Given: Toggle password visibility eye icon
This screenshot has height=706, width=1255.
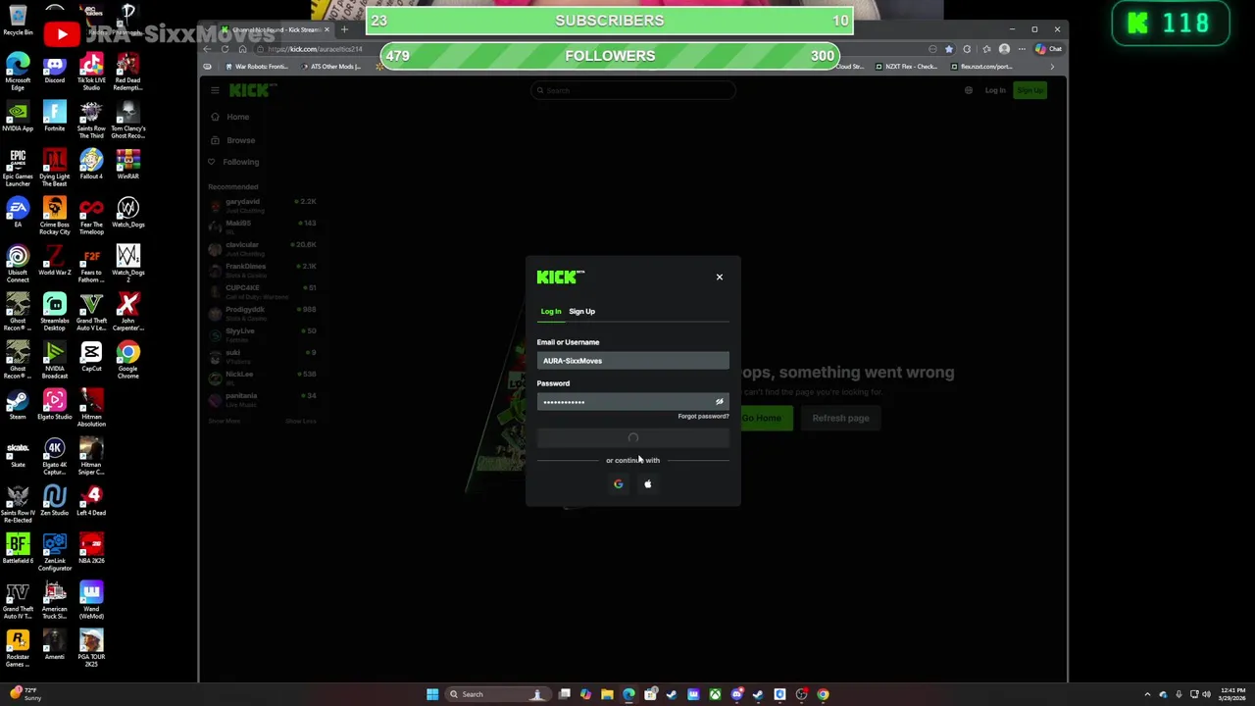Looking at the screenshot, I should [720, 402].
